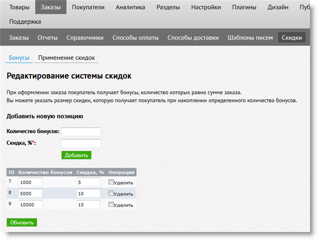The image size is (318, 240).
Task: Select the Скидки submenu item
Action: coord(291,38)
